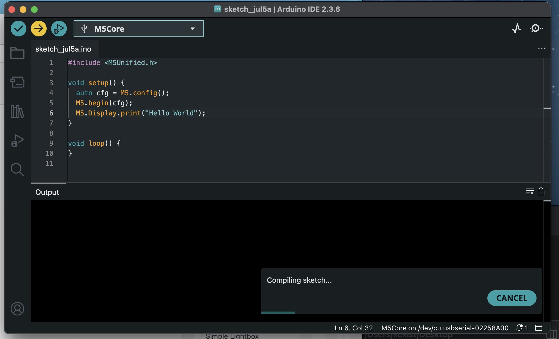
Task: Click the Ln 6, Col 32 cursor position
Action: [x=354, y=328]
